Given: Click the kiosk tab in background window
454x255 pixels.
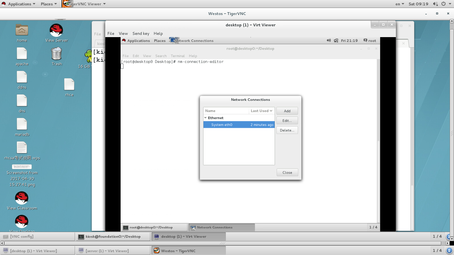Looking at the screenshot, I should [100, 44].
